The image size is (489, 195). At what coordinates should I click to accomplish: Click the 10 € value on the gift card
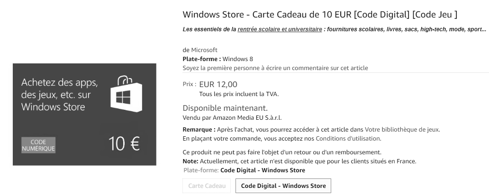coord(124,144)
